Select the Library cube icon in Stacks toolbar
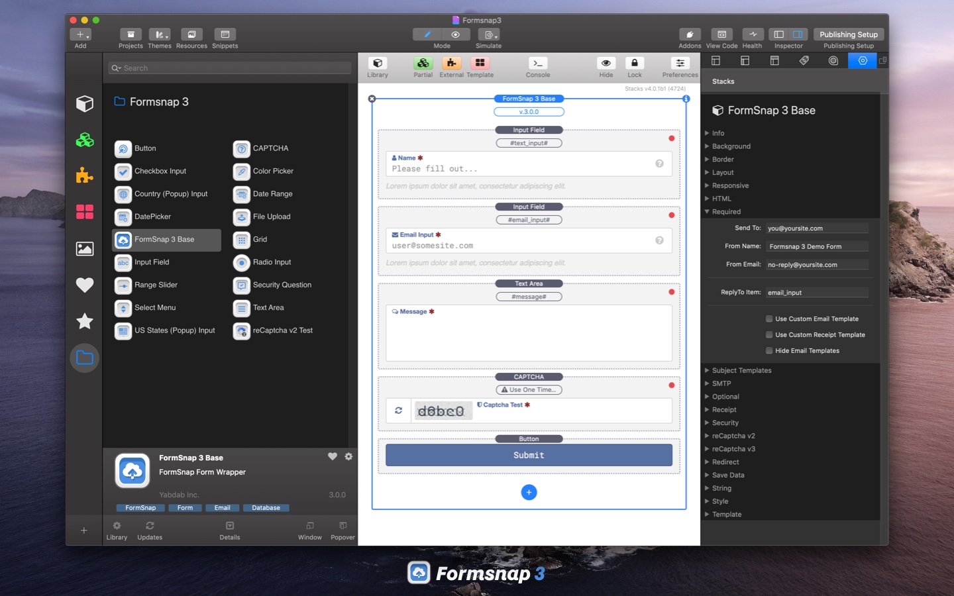Viewport: 954px width, 596px height. tap(378, 63)
